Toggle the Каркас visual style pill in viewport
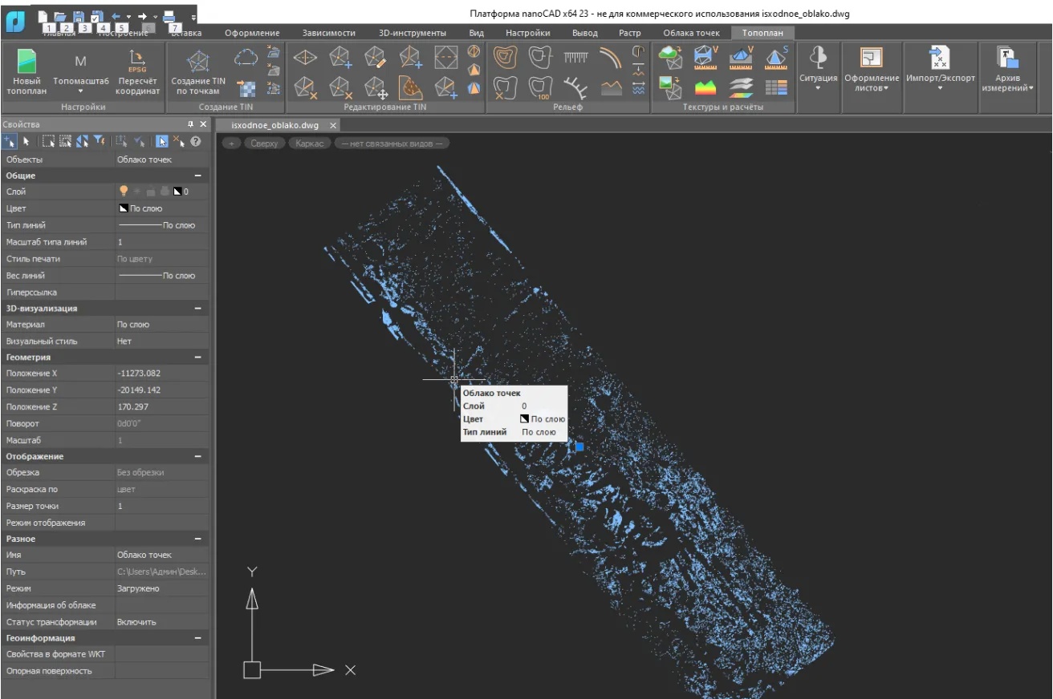Screen dimensions: 1053x699 pos(309,143)
